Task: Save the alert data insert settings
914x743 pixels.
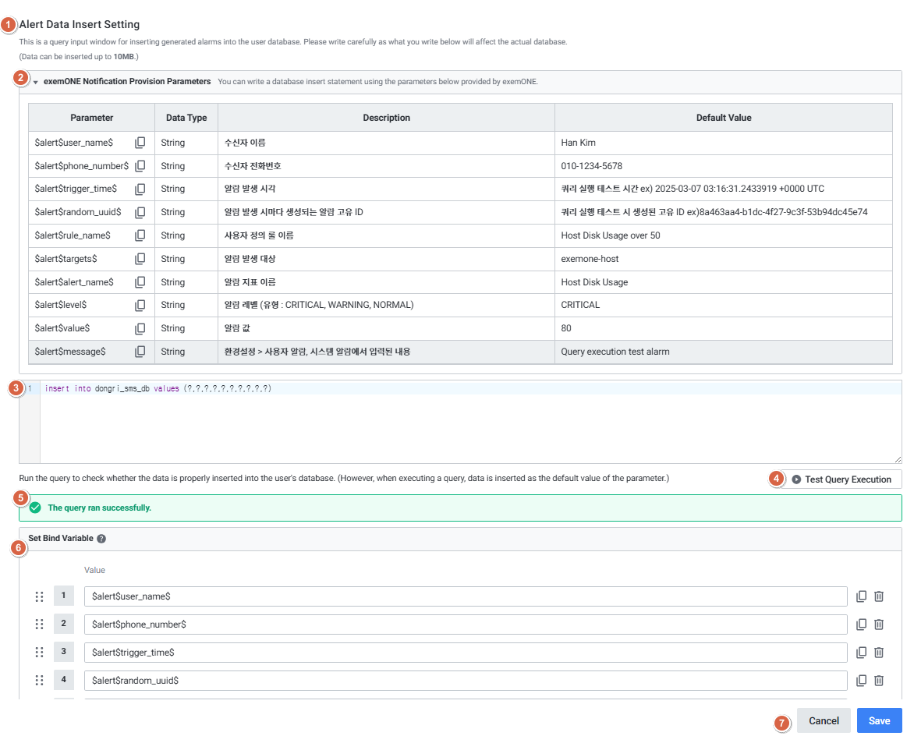Action: point(879,720)
